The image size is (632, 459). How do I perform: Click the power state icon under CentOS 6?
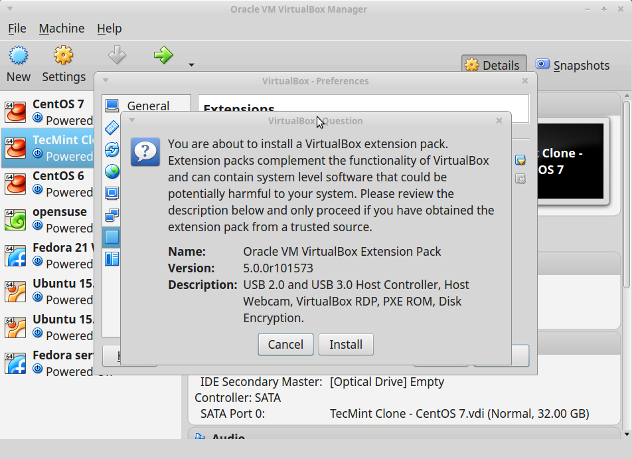[x=37, y=189]
